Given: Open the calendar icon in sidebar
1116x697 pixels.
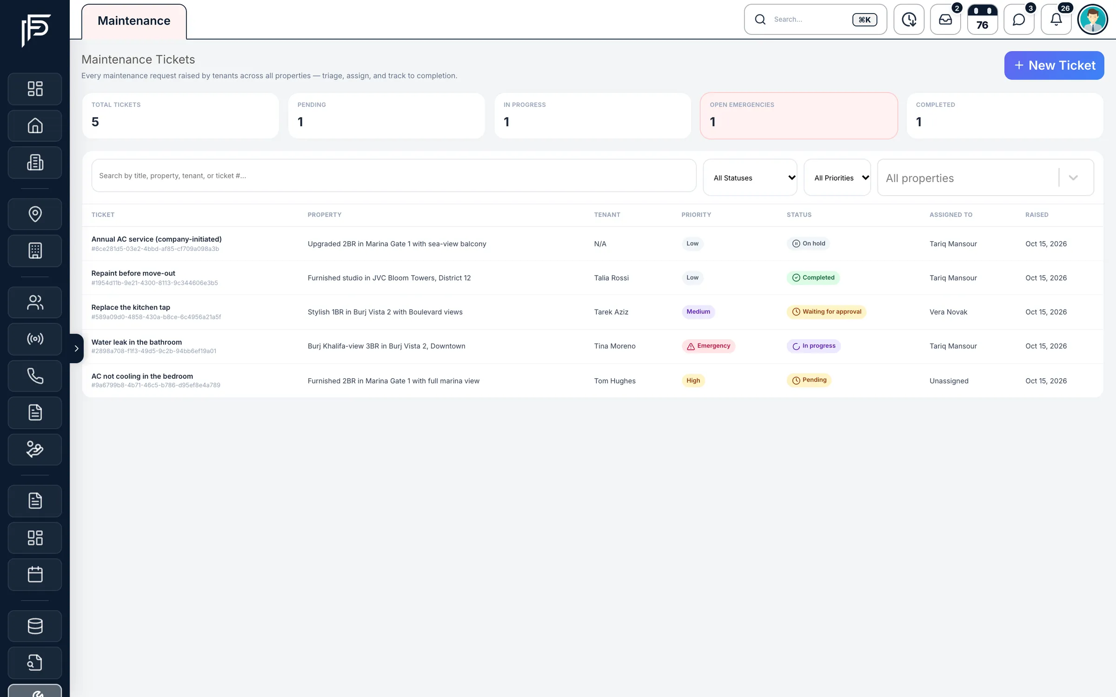Looking at the screenshot, I should (x=35, y=575).
